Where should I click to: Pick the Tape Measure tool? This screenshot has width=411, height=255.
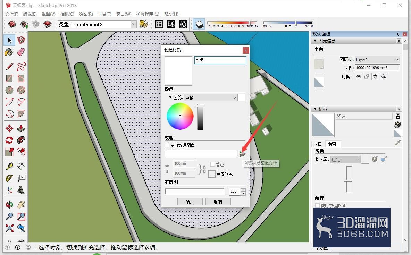pyautogui.click(x=9, y=166)
